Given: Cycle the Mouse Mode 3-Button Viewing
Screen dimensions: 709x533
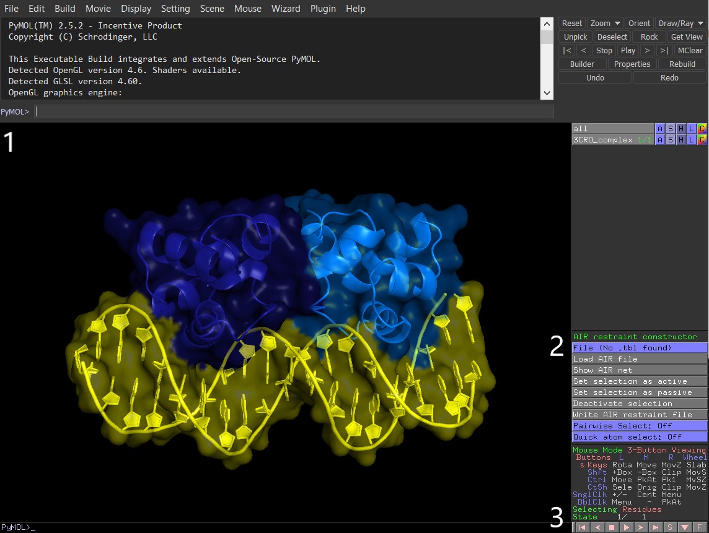Looking at the screenshot, I should tap(639, 450).
